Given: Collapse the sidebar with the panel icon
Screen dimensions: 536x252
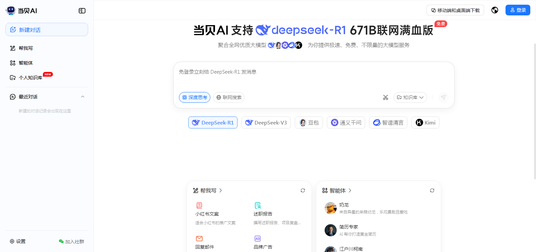Looking at the screenshot, I should tap(82, 11).
